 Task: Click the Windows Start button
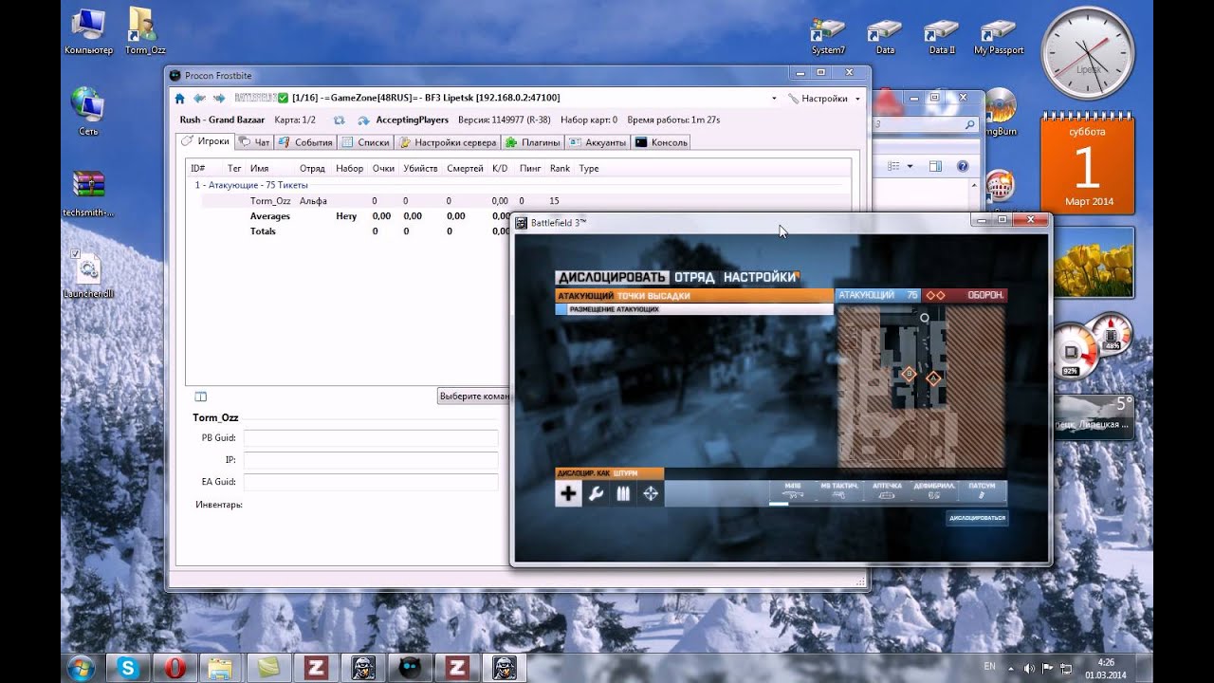[x=81, y=668]
